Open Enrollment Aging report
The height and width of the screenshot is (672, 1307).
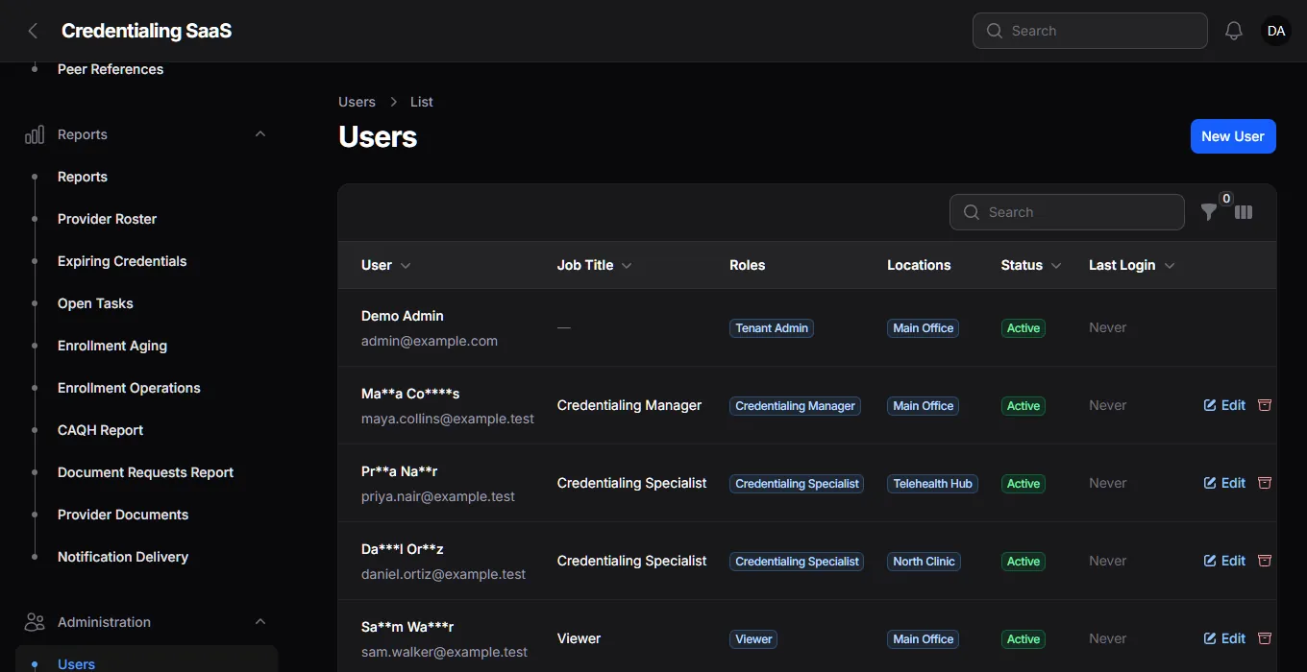(112, 346)
